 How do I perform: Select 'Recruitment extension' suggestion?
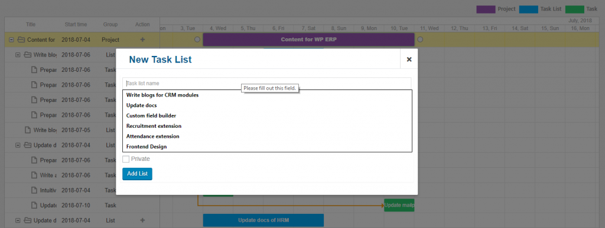[154, 126]
